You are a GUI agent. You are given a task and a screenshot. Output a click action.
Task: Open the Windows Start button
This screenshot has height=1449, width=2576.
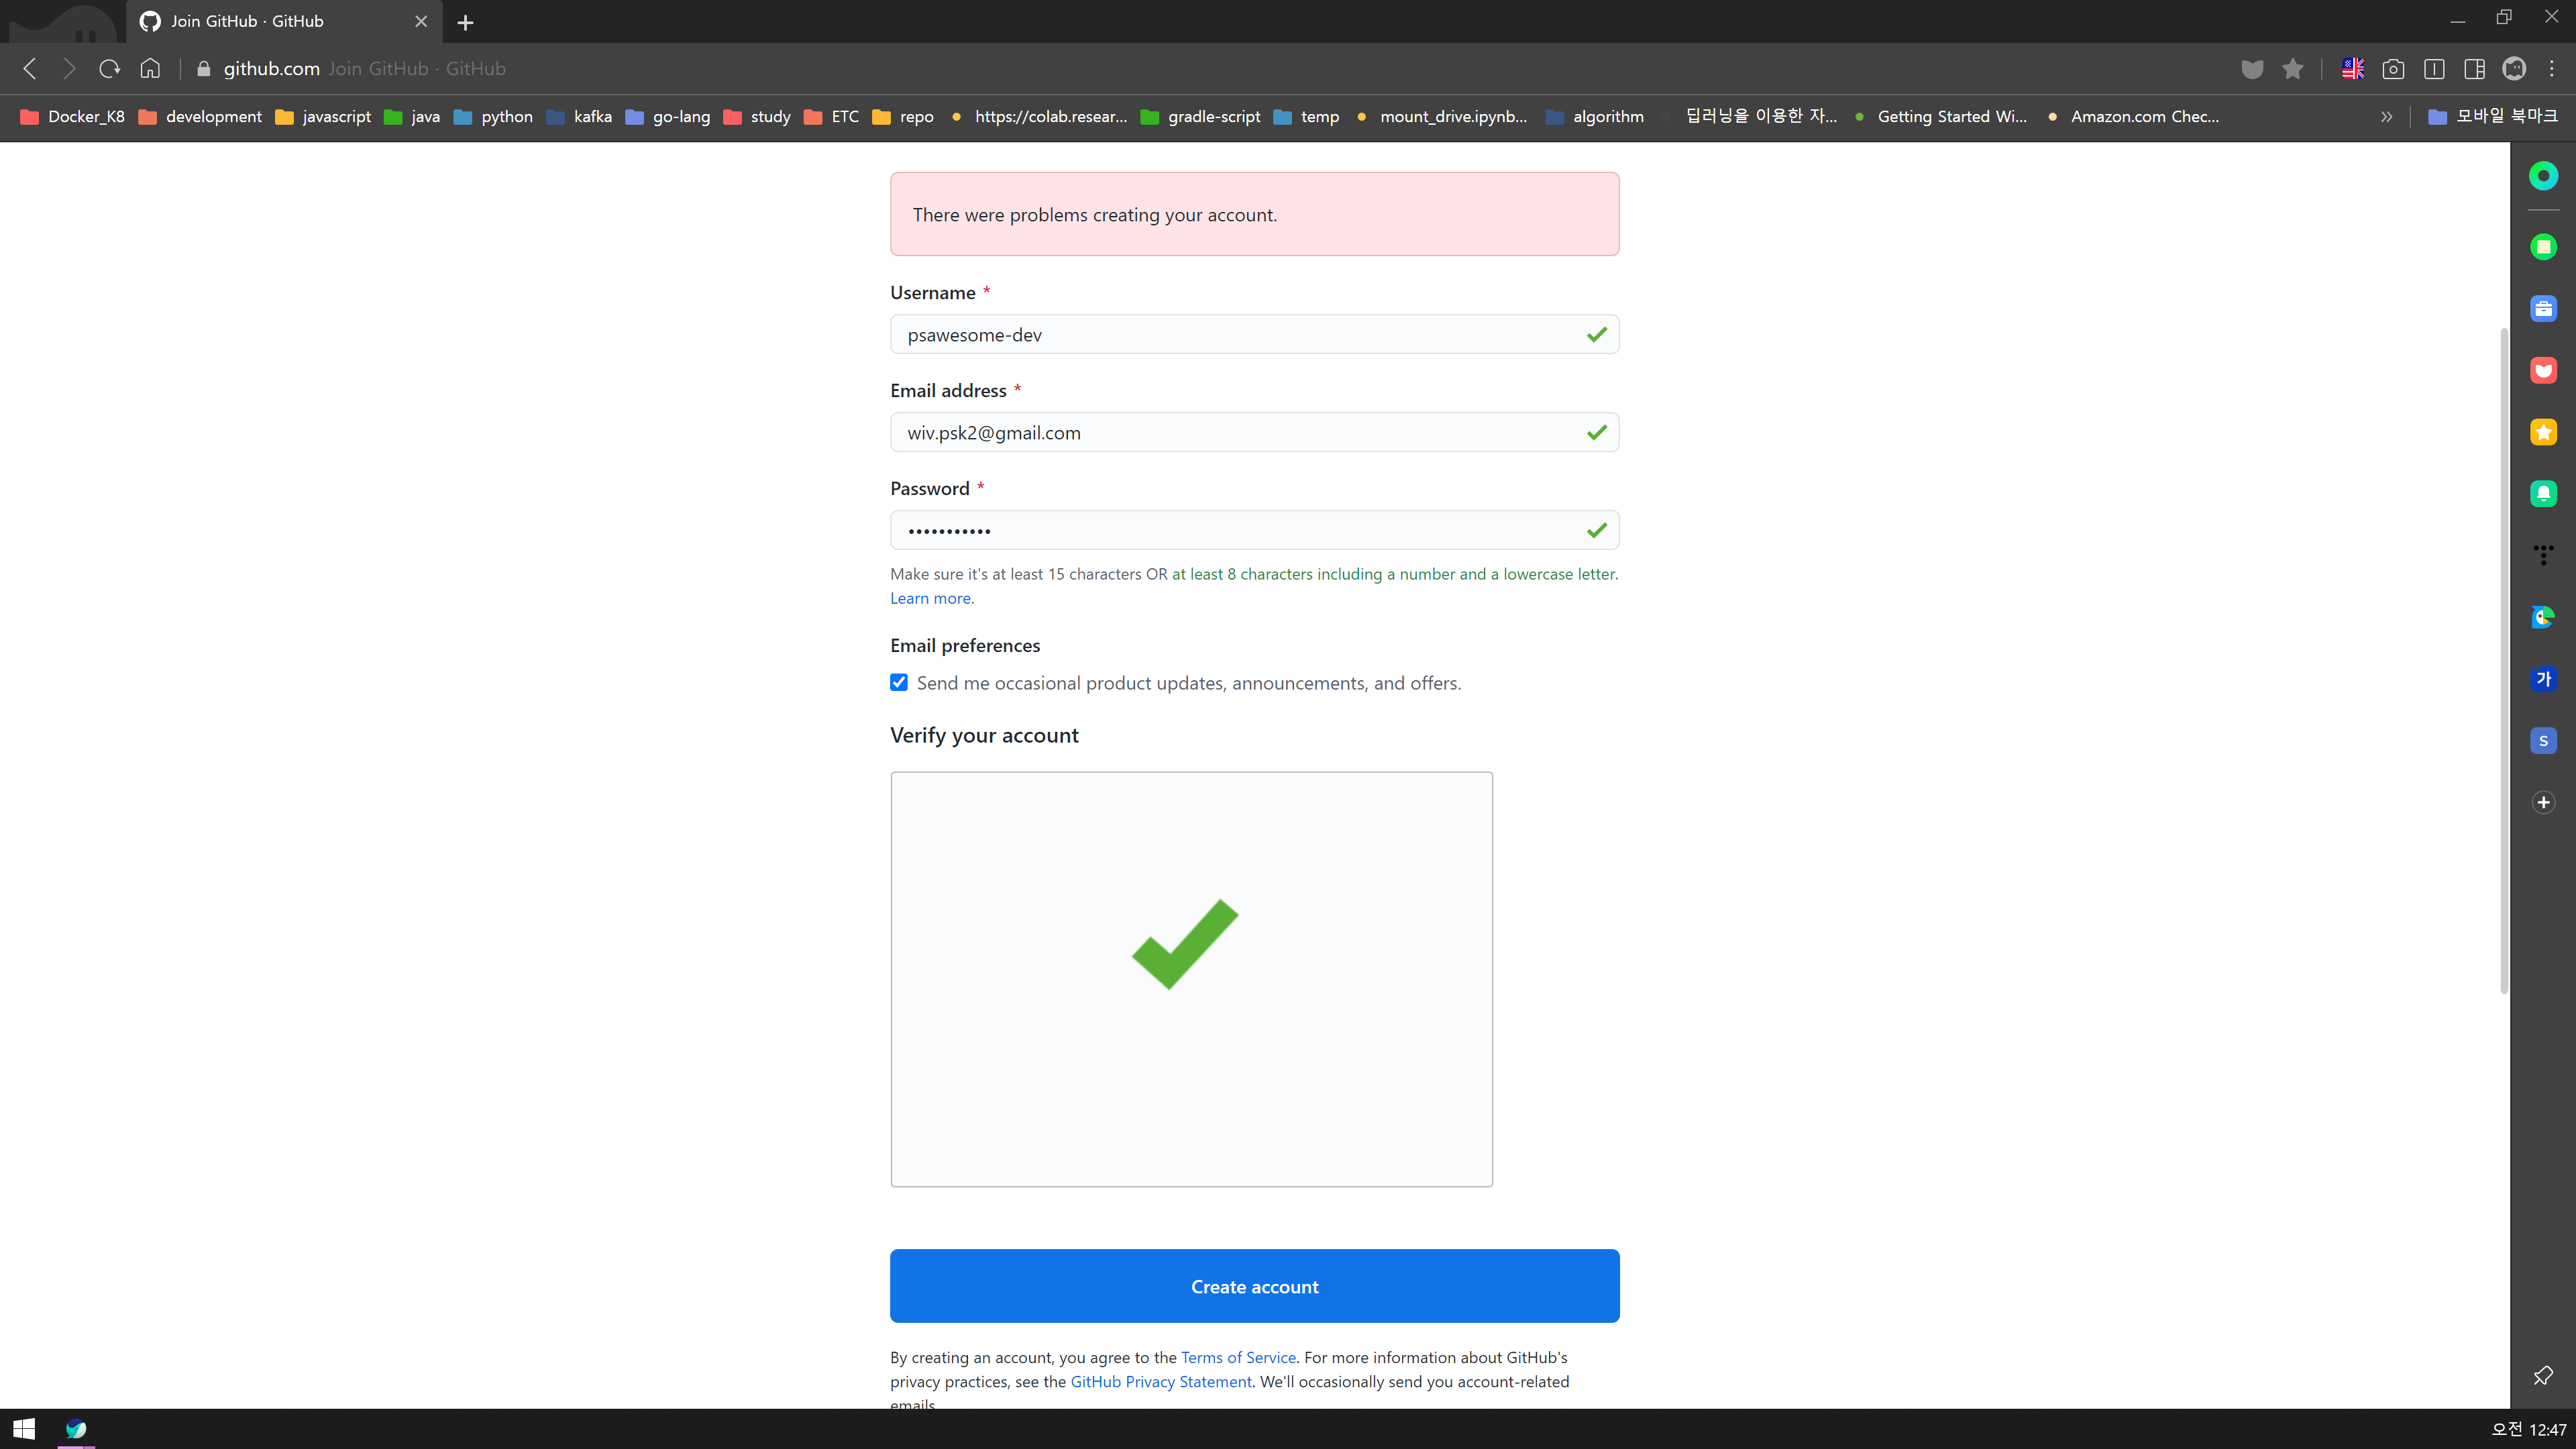click(24, 1429)
